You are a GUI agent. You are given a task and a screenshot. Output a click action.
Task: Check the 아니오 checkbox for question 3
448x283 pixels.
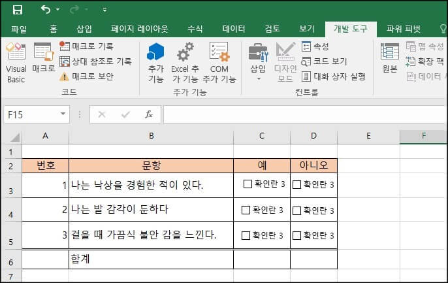point(296,235)
